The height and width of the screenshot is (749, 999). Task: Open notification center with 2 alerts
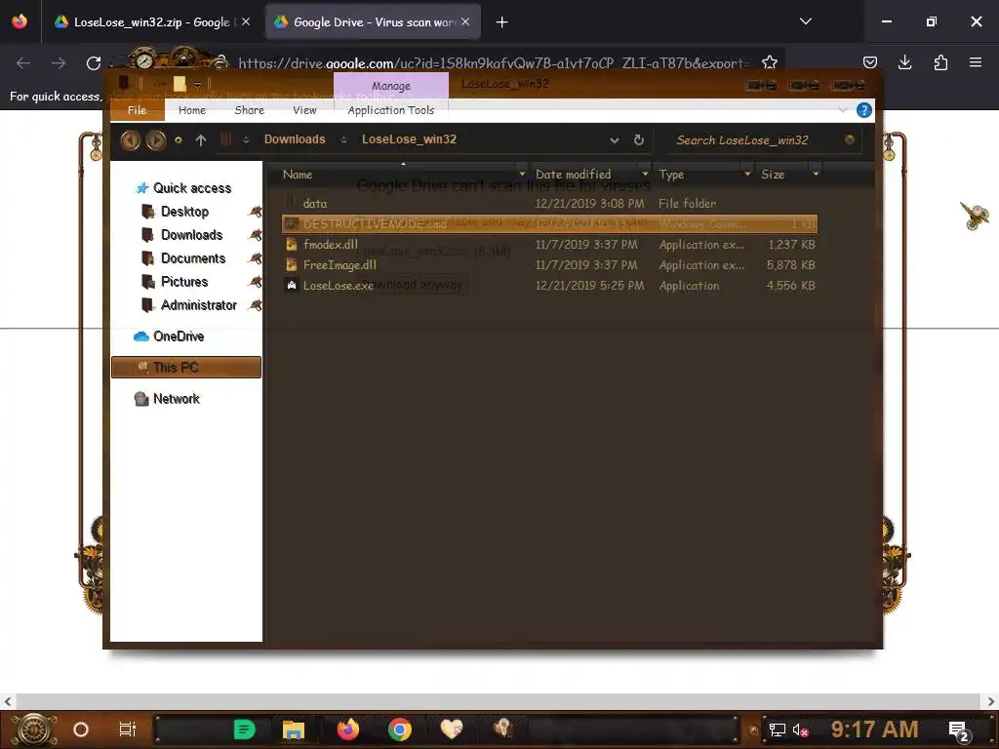pyautogui.click(x=959, y=730)
